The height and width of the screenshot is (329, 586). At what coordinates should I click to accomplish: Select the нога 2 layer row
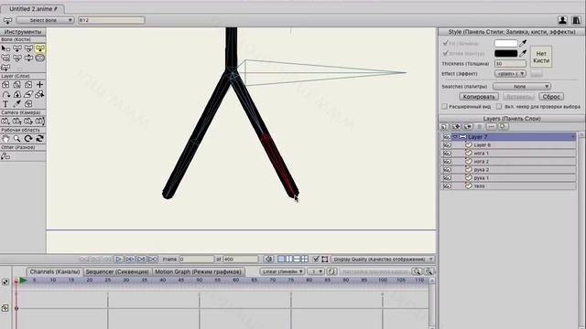[x=509, y=162]
